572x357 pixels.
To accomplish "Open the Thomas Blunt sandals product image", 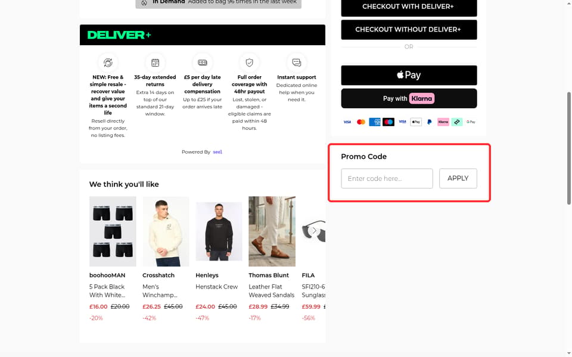I will click(272, 231).
